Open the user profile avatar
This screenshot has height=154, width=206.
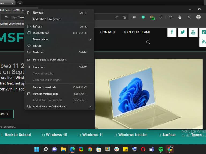tap(198, 17)
